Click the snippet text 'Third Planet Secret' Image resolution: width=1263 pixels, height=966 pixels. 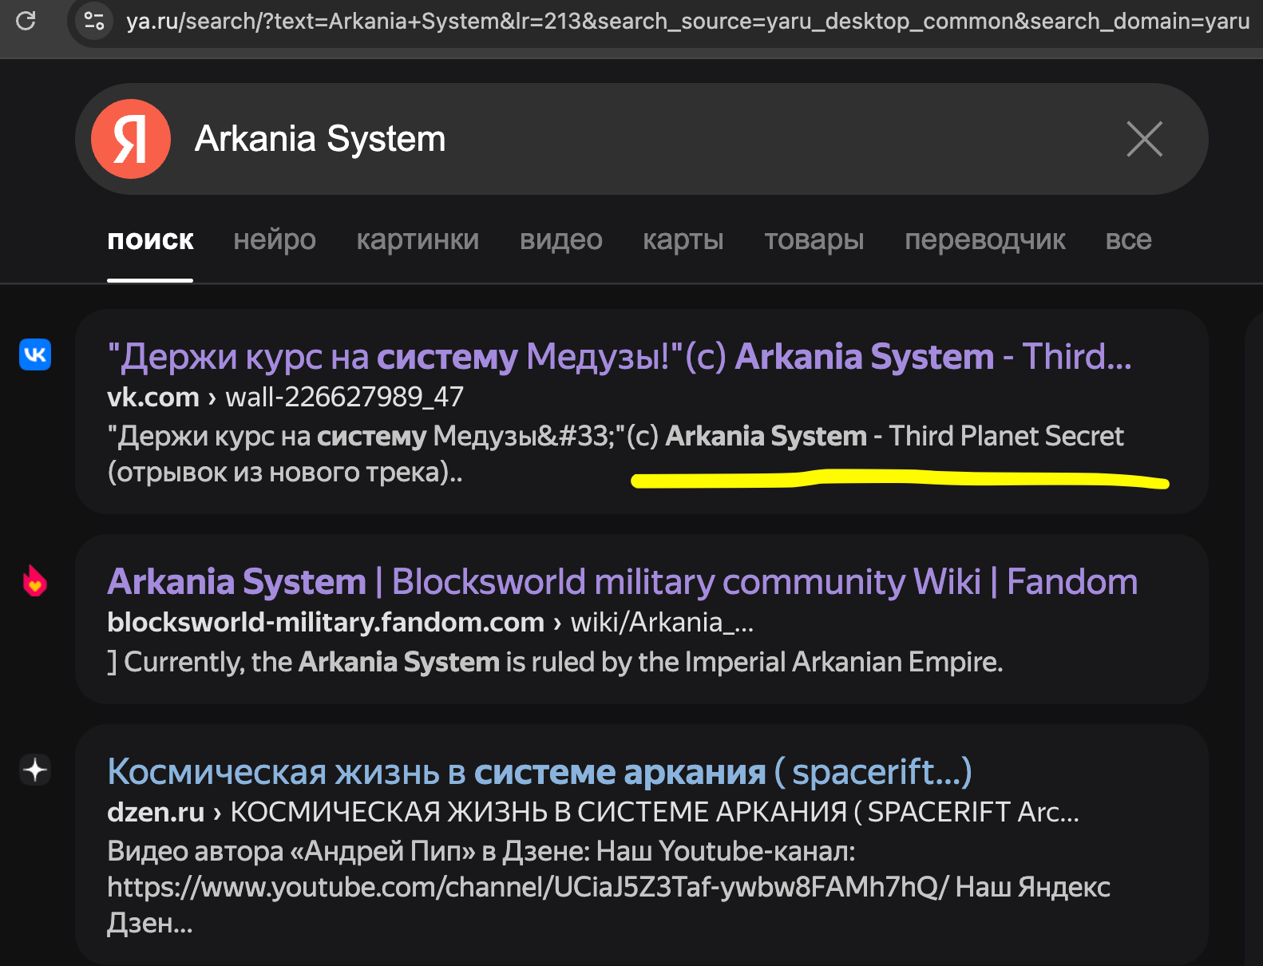pos(1006,436)
